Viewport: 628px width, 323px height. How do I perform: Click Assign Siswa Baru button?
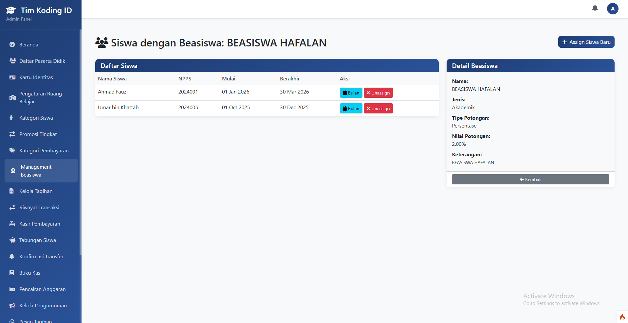pos(586,42)
